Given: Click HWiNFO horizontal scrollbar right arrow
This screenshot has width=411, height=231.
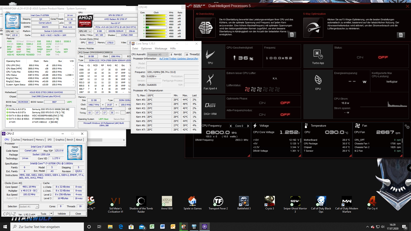Looking at the screenshot, I should (124, 140).
